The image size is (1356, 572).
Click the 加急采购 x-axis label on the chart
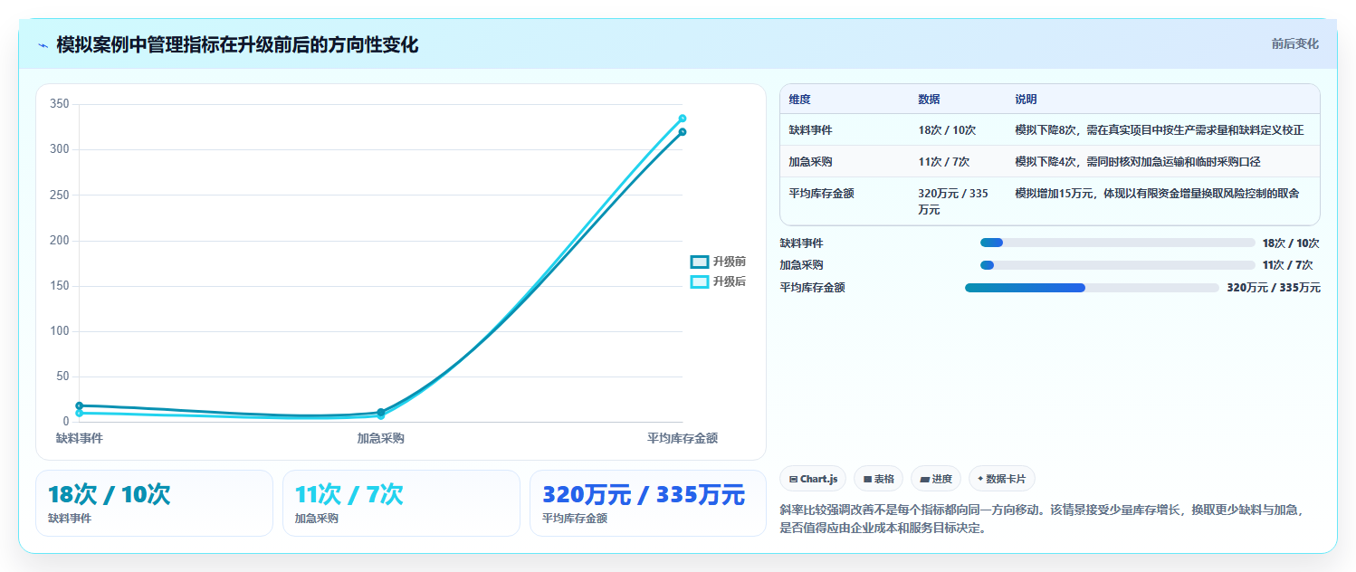pos(380,438)
